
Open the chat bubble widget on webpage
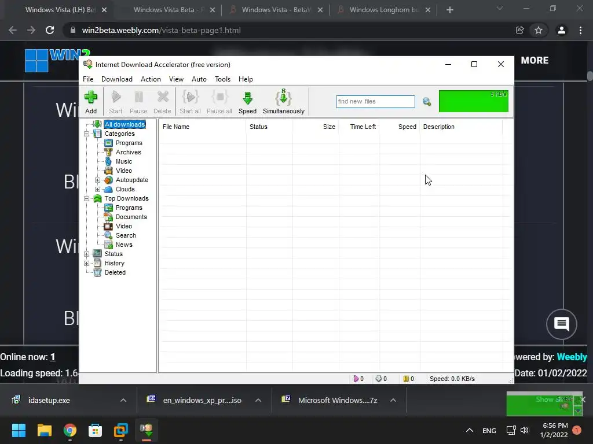(562, 324)
